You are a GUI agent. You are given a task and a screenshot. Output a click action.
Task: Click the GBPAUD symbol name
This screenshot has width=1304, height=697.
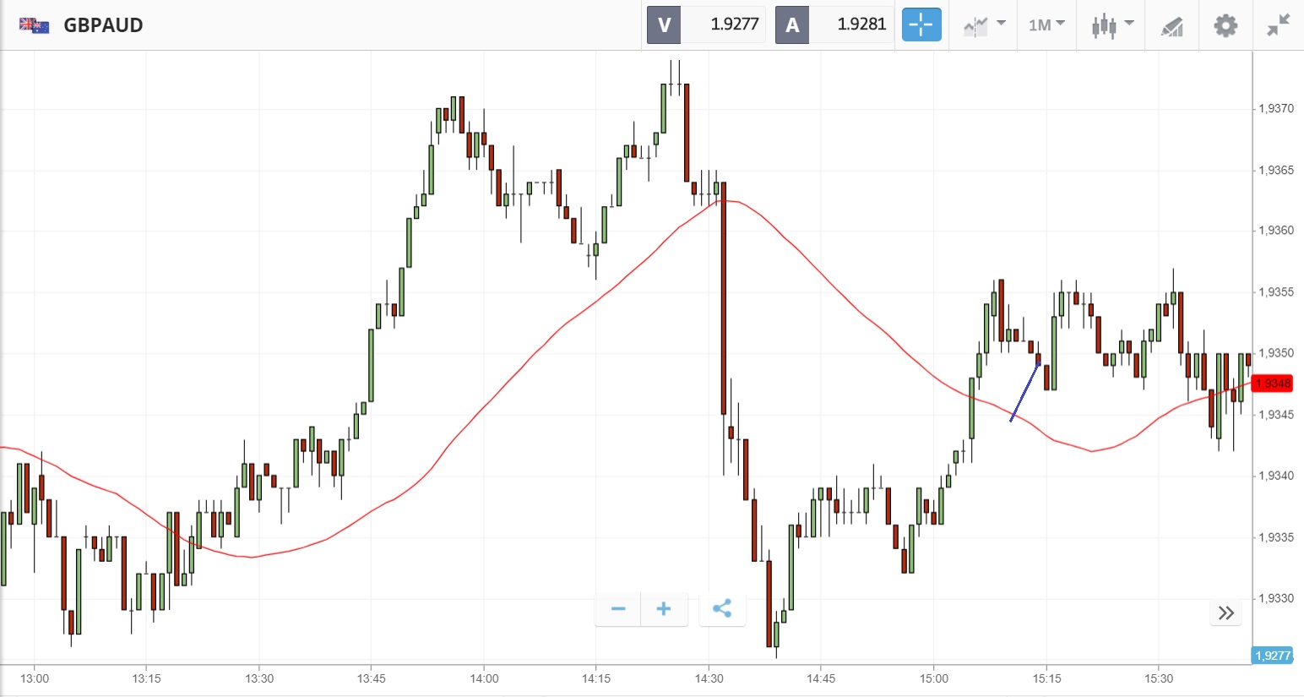(103, 25)
